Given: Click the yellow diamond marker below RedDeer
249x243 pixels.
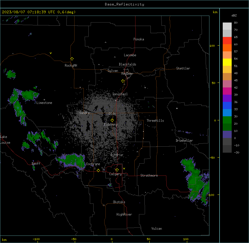Looking at the screenshot, I should (x=123, y=81).
